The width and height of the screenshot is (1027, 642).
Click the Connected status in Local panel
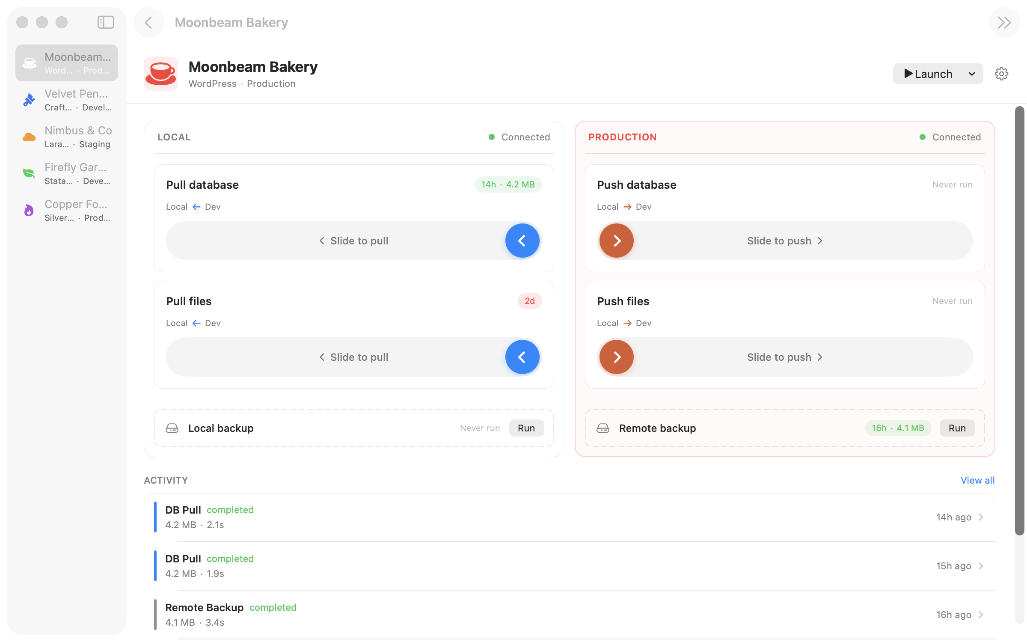(519, 137)
